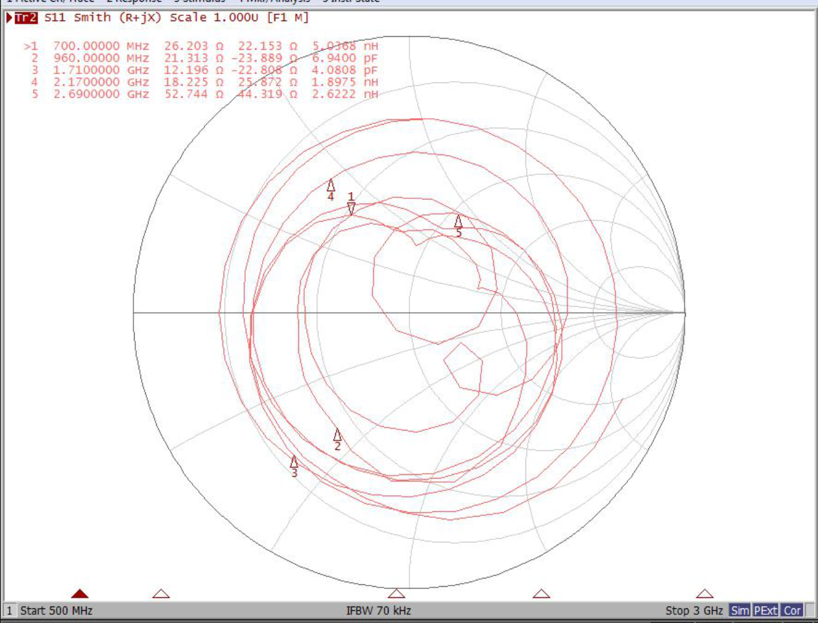Click the 4.0808 pF capacitance value
Screen dimensions: 818x623
(345, 70)
